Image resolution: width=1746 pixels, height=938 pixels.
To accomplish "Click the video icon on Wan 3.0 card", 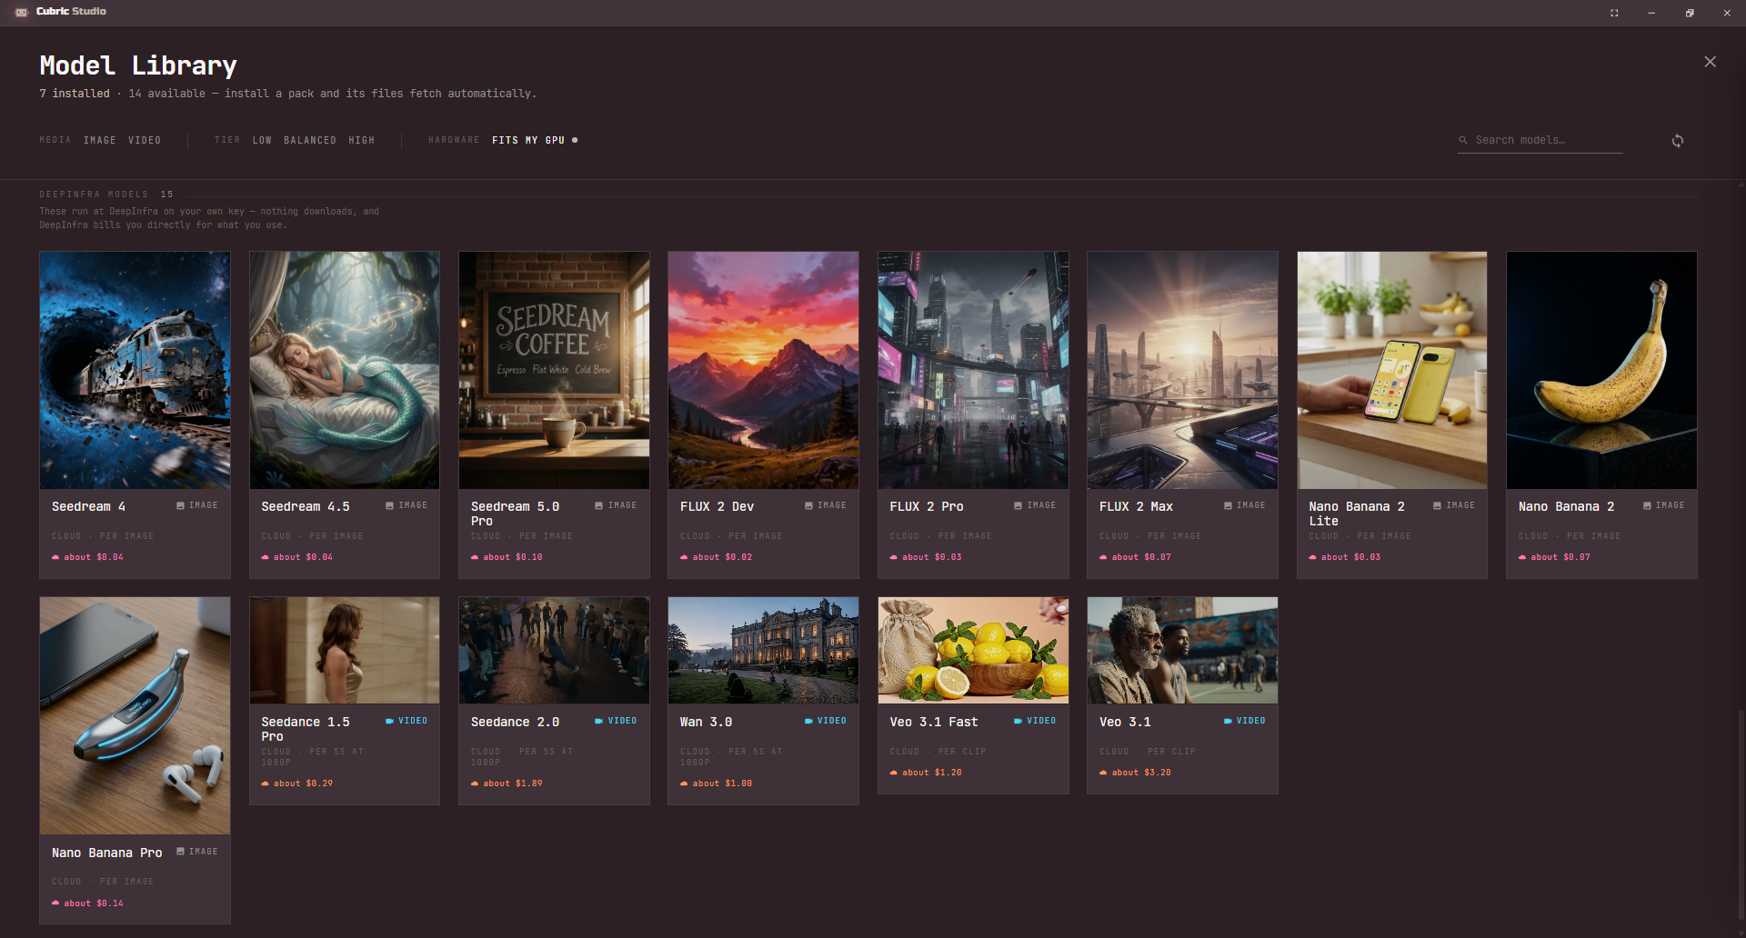I will [x=808, y=721].
